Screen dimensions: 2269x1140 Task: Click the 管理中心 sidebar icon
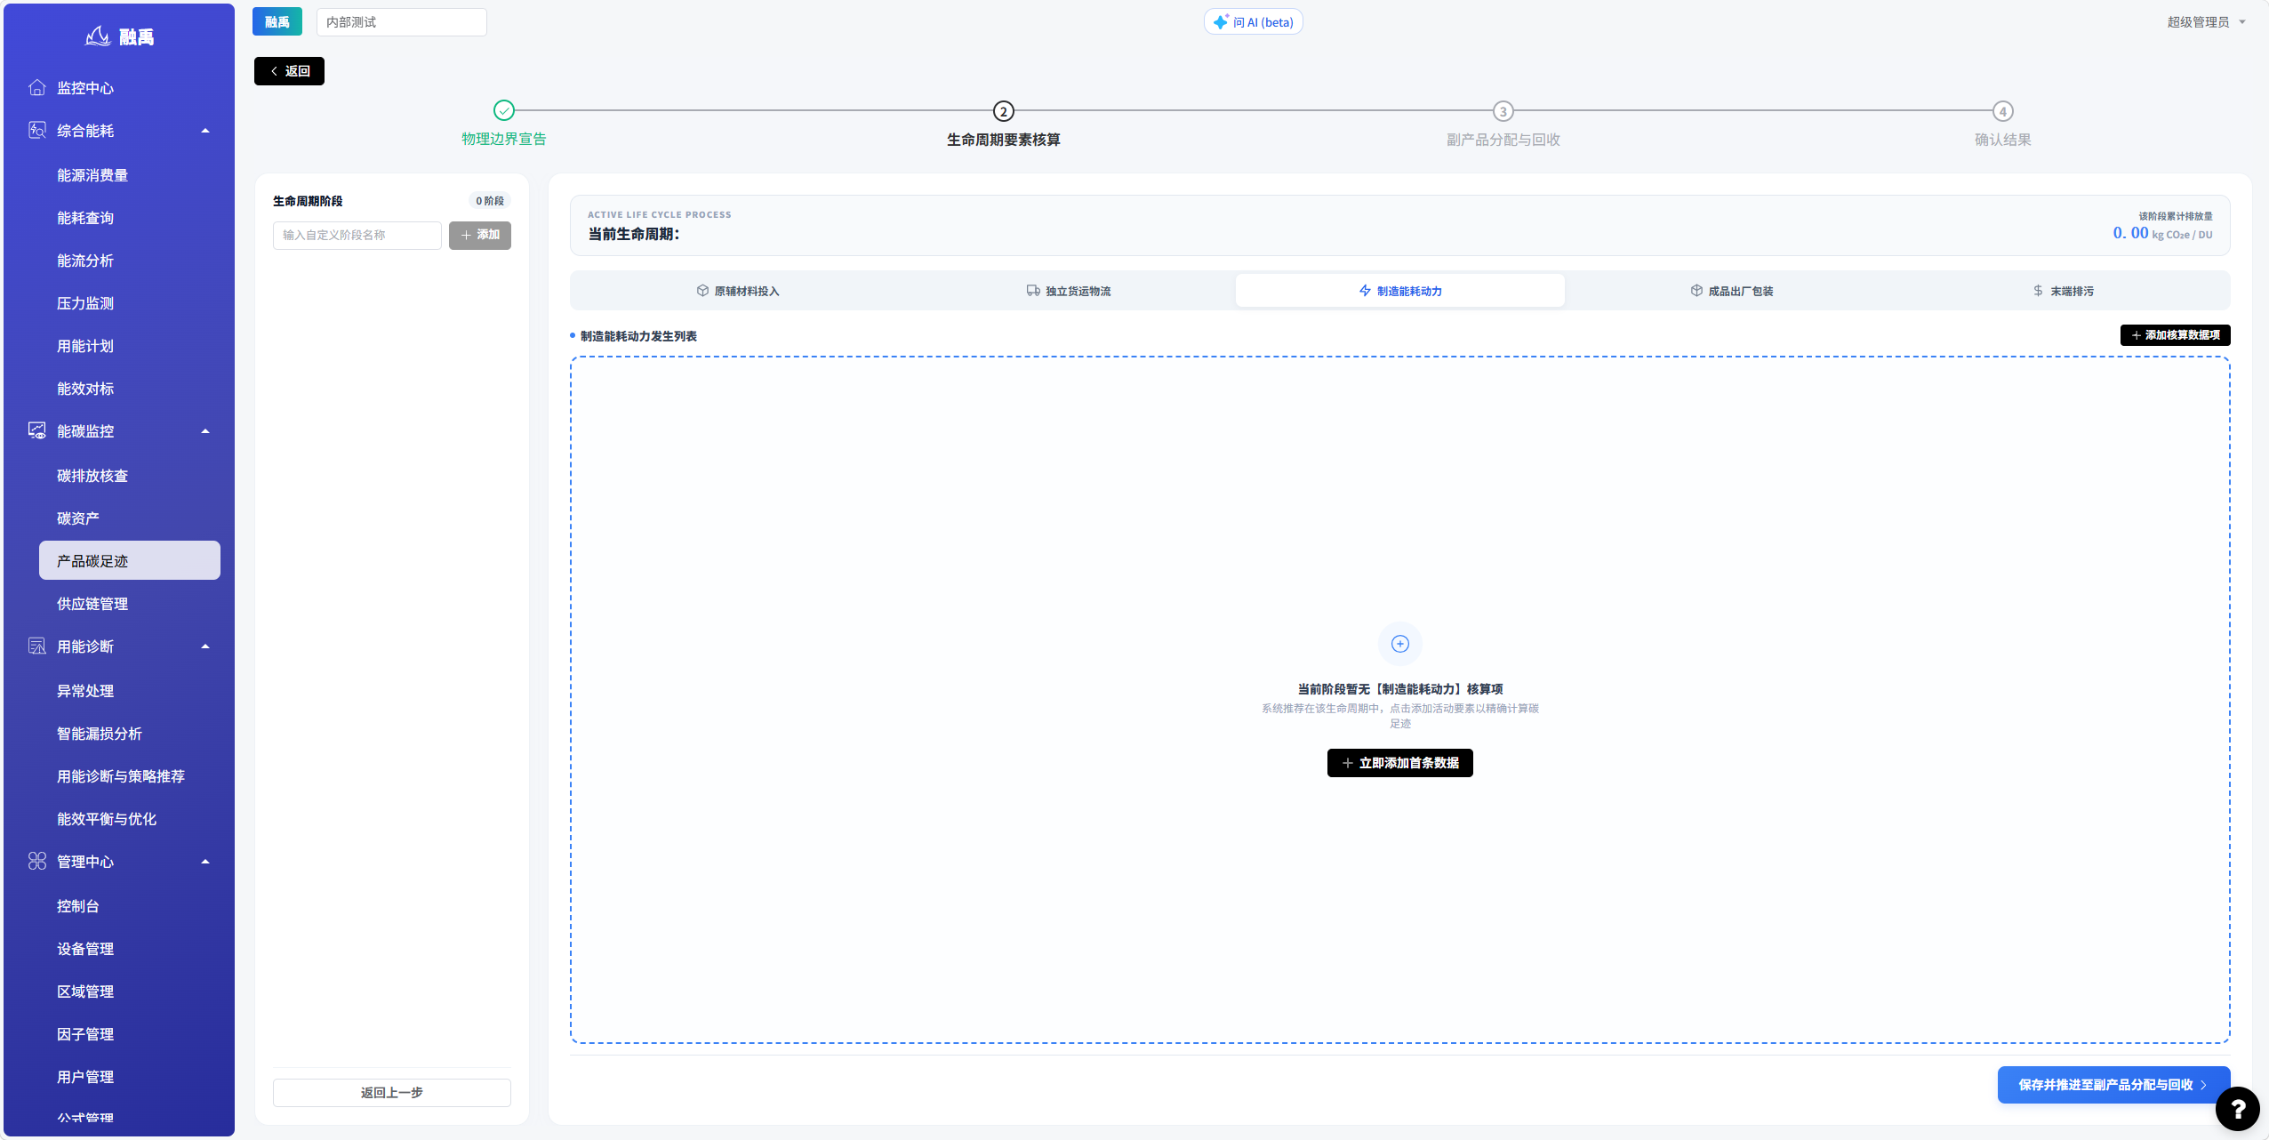pyautogui.click(x=37, y=861)
